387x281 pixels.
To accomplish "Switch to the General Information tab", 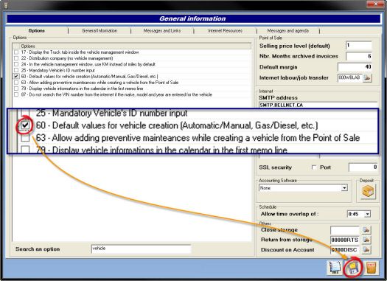I will point(100,31).
